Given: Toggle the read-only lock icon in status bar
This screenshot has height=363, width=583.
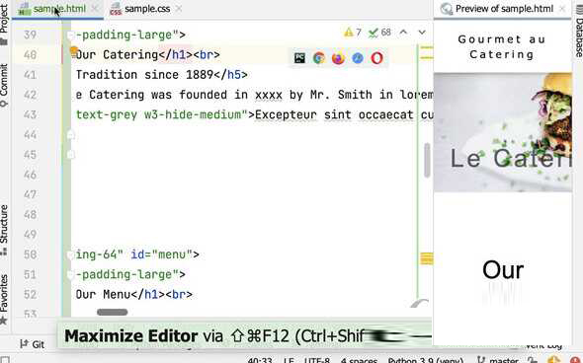Looking at the screenshot, I should (x=532, y=360).
